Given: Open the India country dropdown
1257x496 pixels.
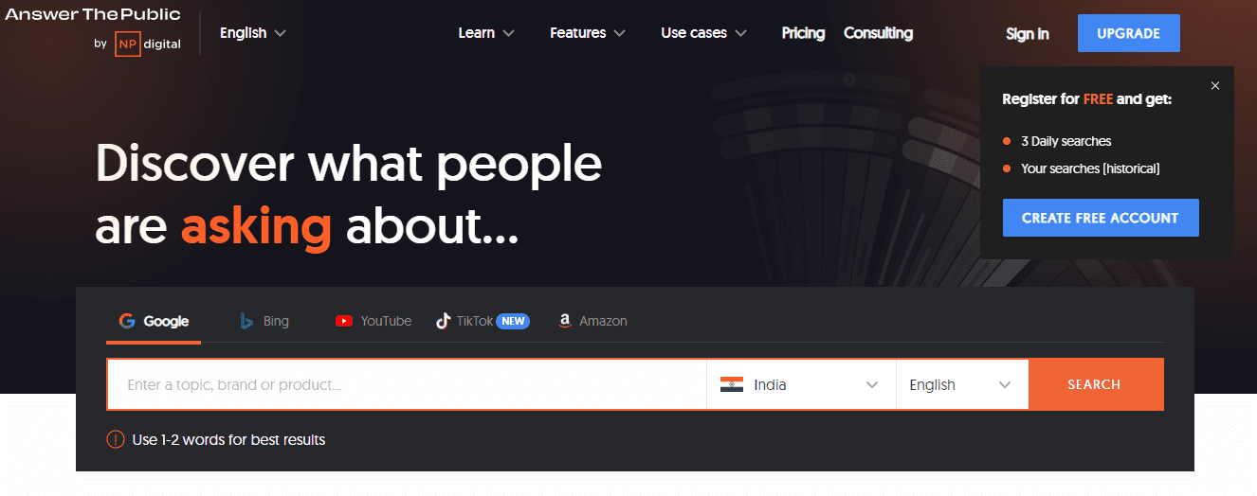Looking at the screenshot, I should [801, 384].
